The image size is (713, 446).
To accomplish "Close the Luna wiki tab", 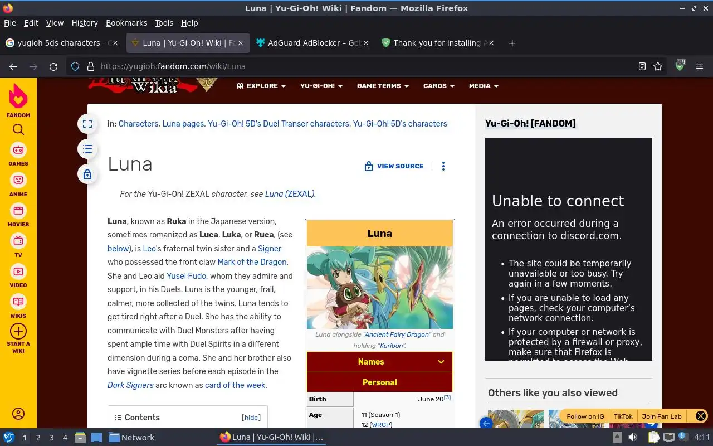I will coord(241,43).
